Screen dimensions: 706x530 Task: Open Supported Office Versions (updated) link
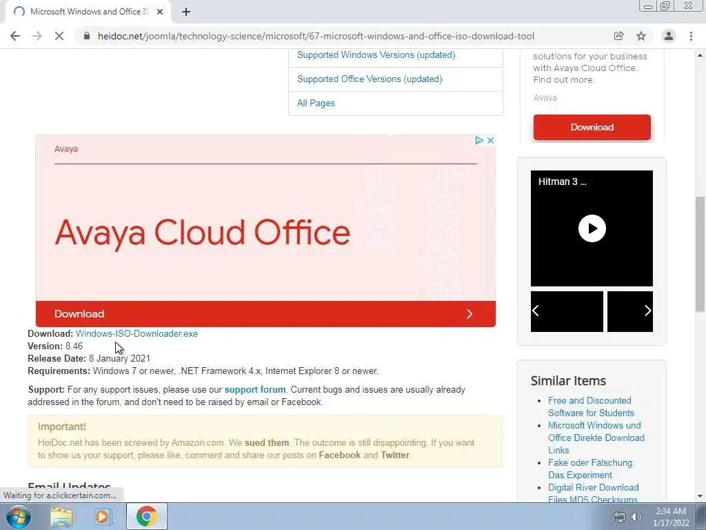370,79
